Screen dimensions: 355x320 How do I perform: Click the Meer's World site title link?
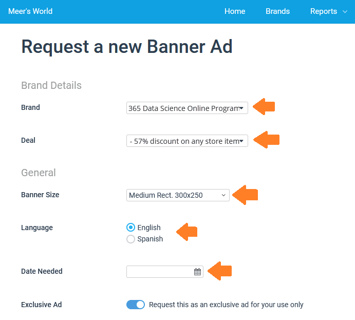(x=30, y=11)
